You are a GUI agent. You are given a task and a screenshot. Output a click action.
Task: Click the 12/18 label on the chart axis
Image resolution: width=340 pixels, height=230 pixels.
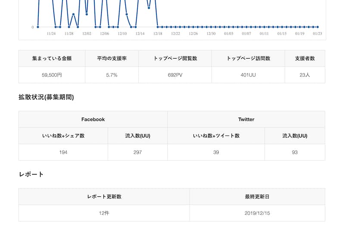[158, 34]
